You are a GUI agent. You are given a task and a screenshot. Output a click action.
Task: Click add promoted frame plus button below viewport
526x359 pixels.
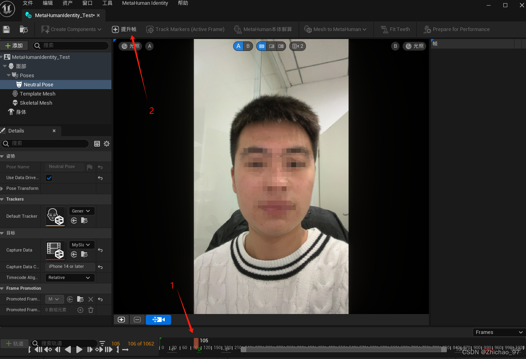point(121,320)
